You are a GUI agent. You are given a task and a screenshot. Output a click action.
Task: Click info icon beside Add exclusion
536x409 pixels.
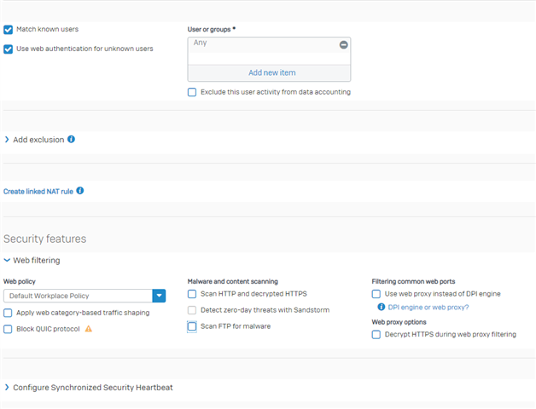click(71, 139)
